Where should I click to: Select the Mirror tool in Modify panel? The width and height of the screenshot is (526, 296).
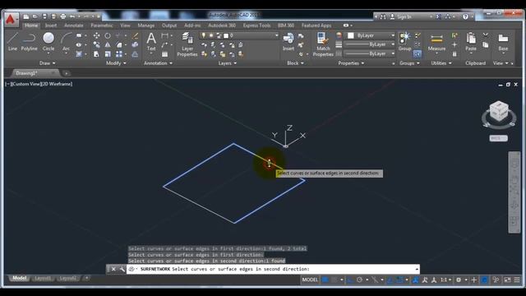[x=108, y=44]
